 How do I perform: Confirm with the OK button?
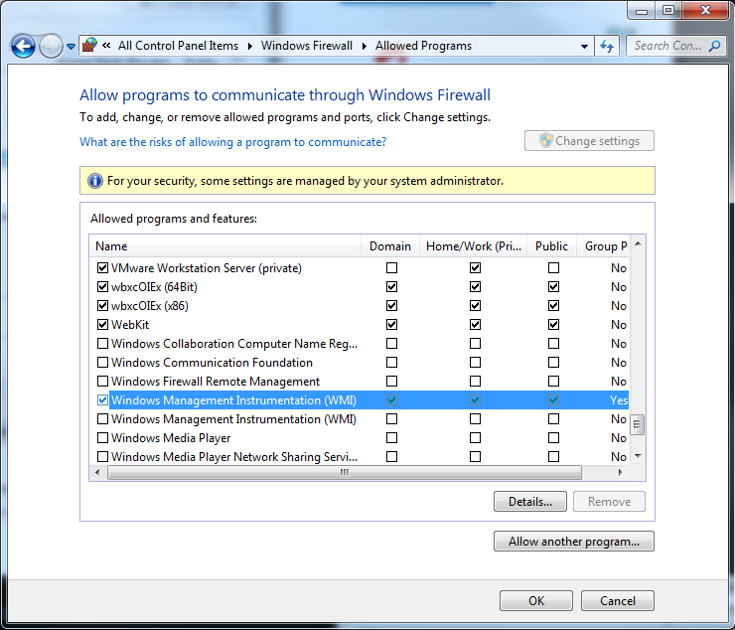[x=536, y=601]
